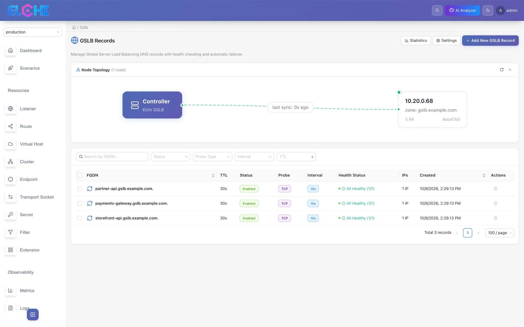Tick the partner-api record checkbox
Image resolution: width=524 pixels, height=327 pixels.
pyautogui.click(x=79, y=189)
